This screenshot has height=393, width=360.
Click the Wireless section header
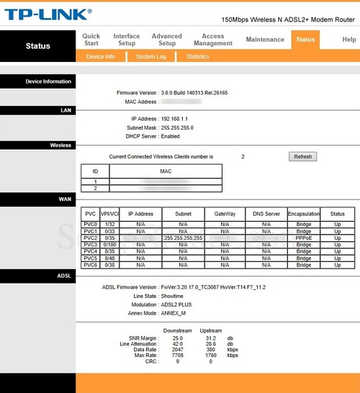coord(38,145)
